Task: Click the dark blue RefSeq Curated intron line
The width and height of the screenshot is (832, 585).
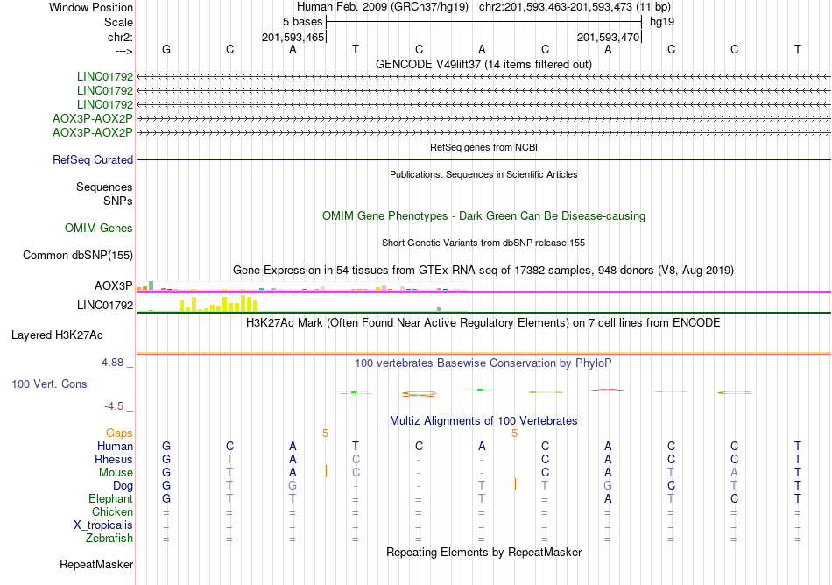Action: [x=483, y=159]
